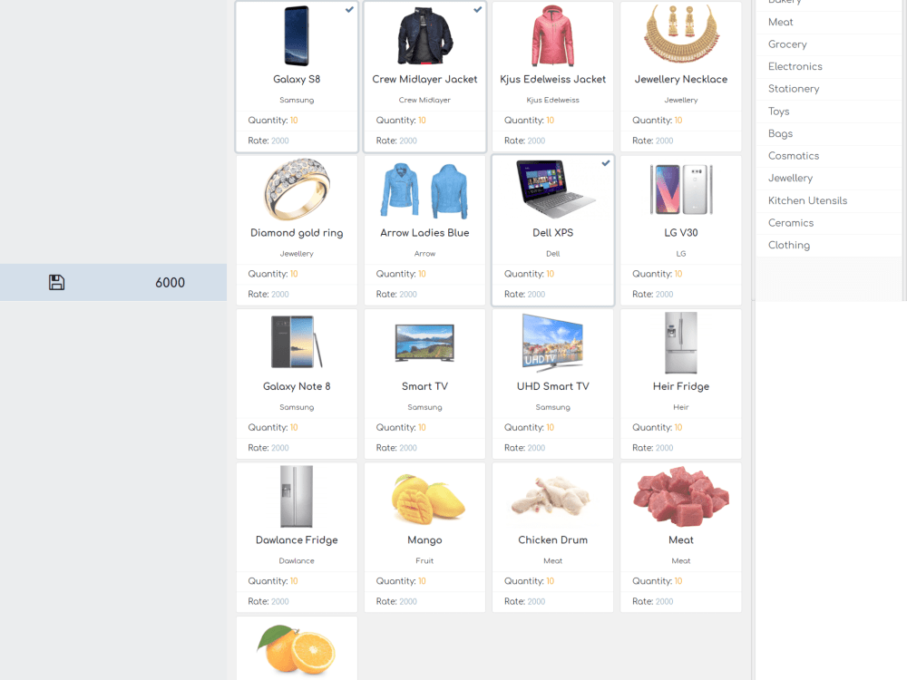
Task: Choose the LG V30 phone image
Action: pos(681,189)
